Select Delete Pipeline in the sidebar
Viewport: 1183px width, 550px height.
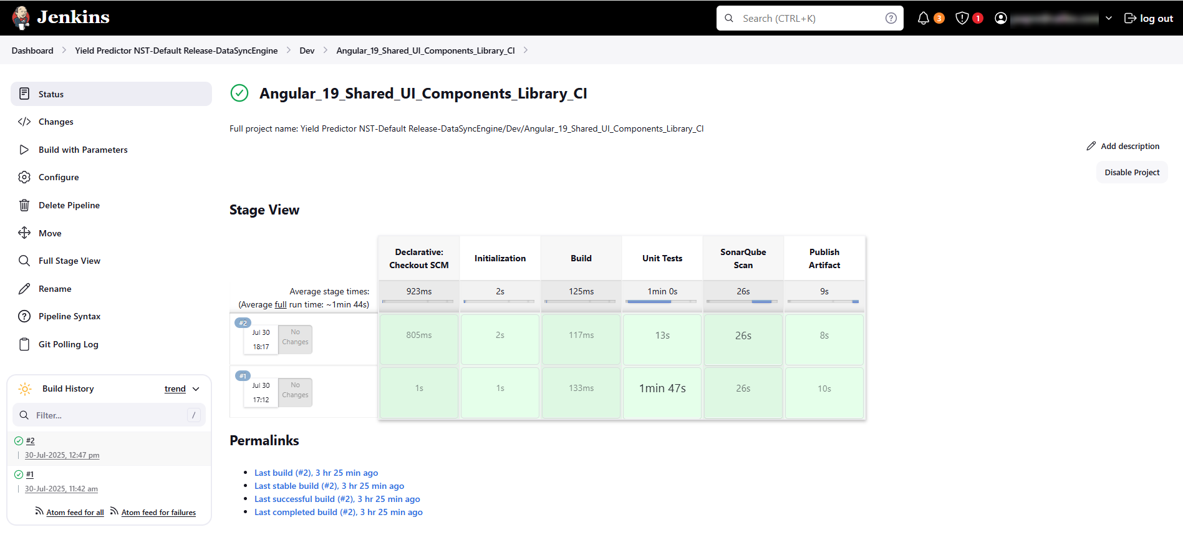pos(111,205)
